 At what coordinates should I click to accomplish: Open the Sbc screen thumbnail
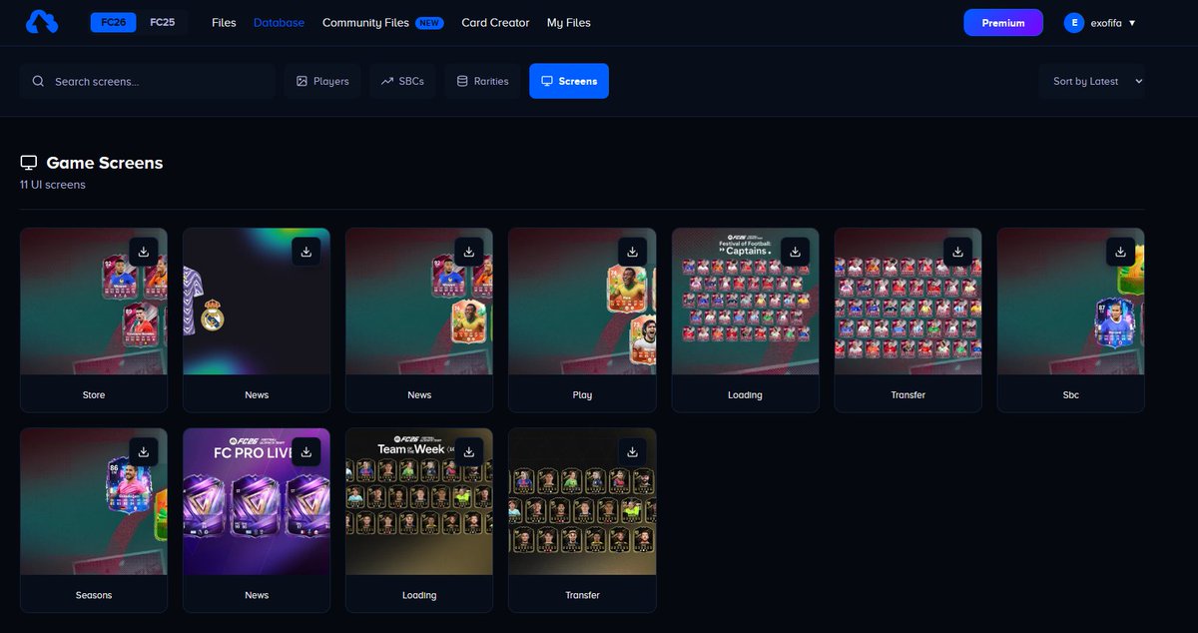(1070, 302)
